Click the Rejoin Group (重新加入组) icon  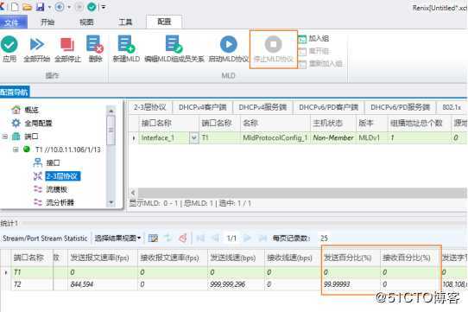click(302, 64)
